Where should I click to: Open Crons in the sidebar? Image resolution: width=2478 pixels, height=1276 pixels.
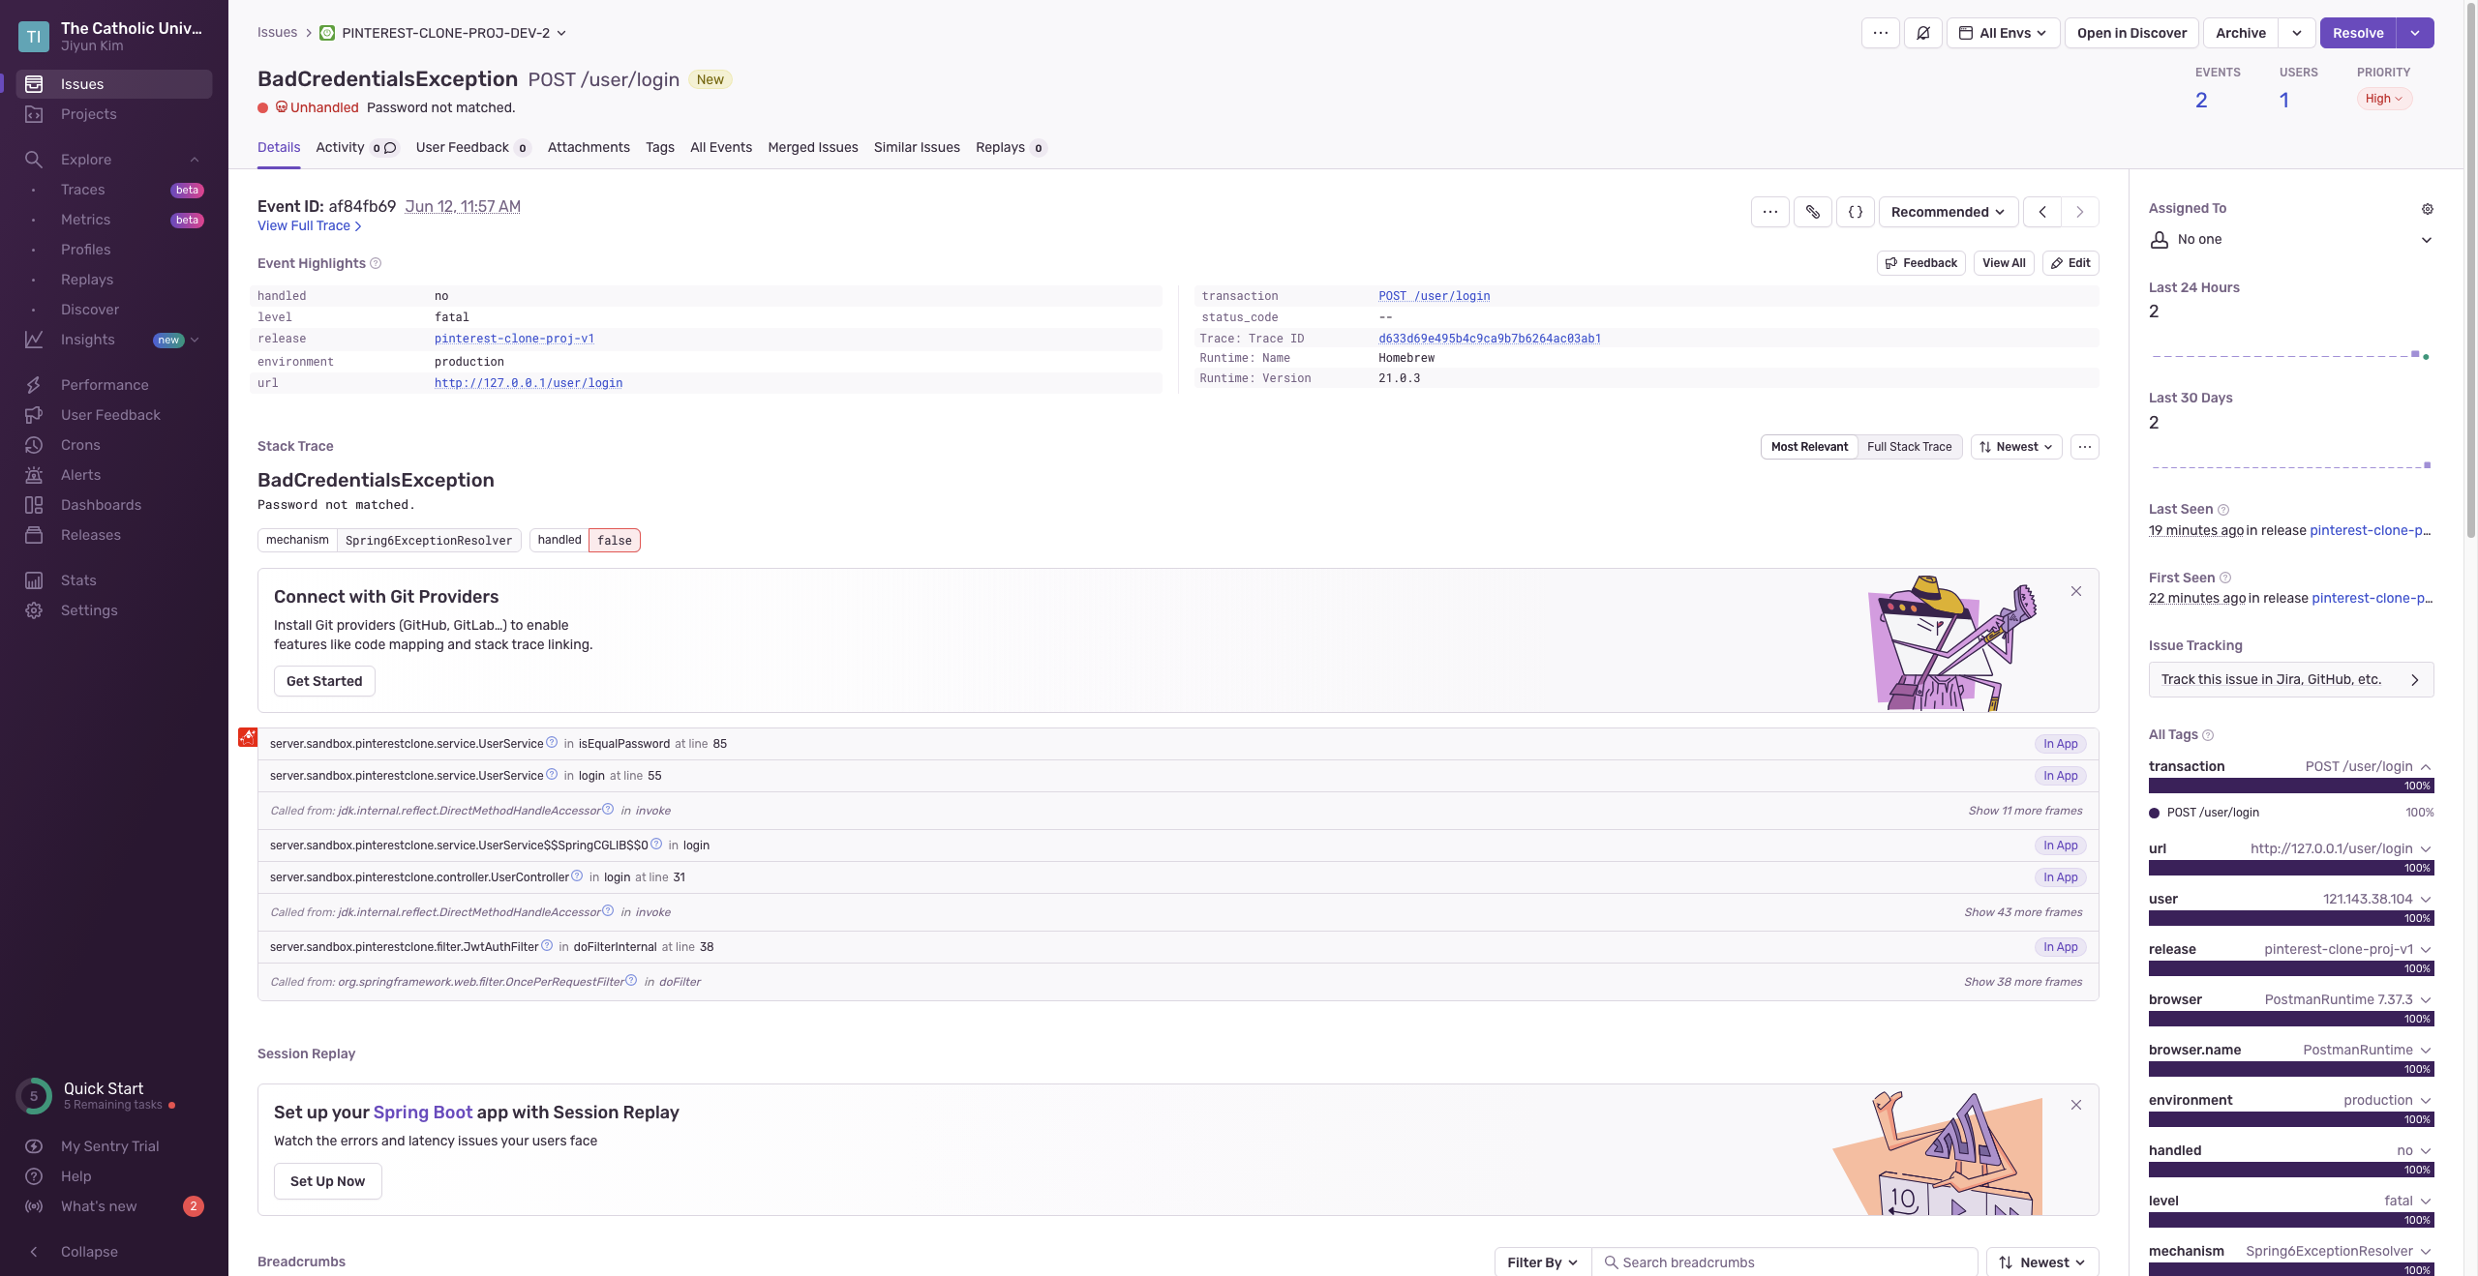pos(80,445)
